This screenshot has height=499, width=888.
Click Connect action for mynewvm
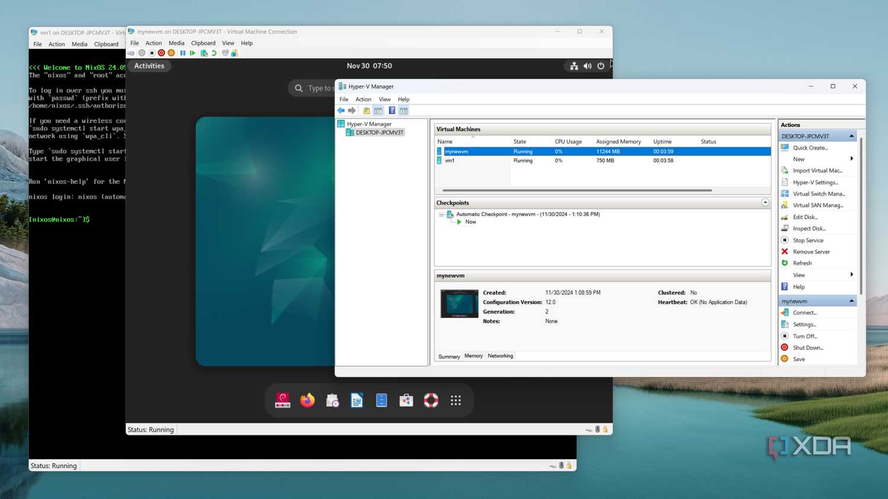(805, 313)
